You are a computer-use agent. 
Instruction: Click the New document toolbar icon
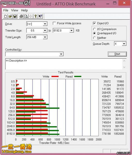pos(5,16)
